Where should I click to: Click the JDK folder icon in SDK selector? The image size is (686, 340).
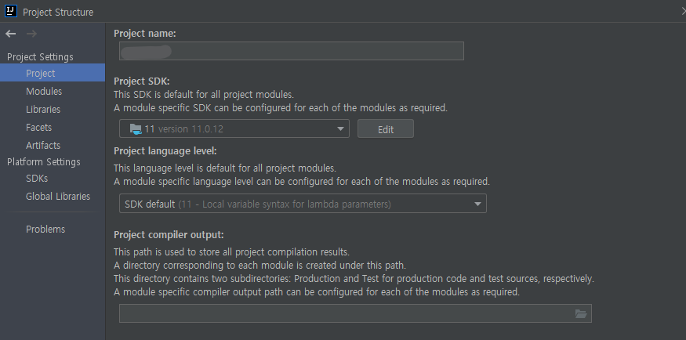136,129
